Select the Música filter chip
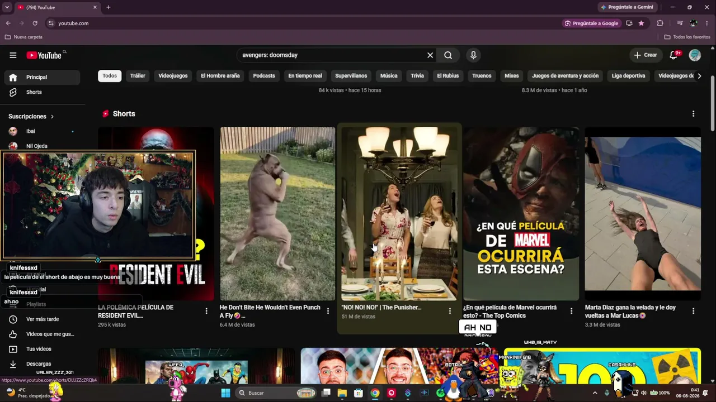This screenshot has width=716, height=402. (x=389, y=76)
